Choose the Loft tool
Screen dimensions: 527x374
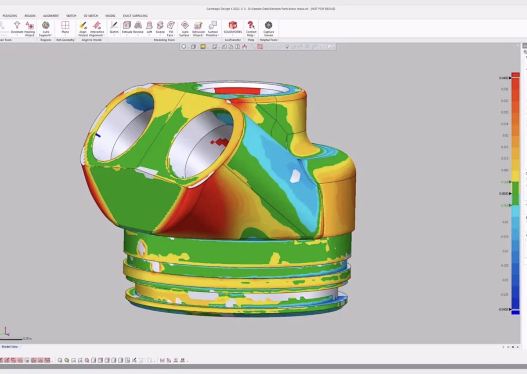pyautogui.click(x=149, y=28)
